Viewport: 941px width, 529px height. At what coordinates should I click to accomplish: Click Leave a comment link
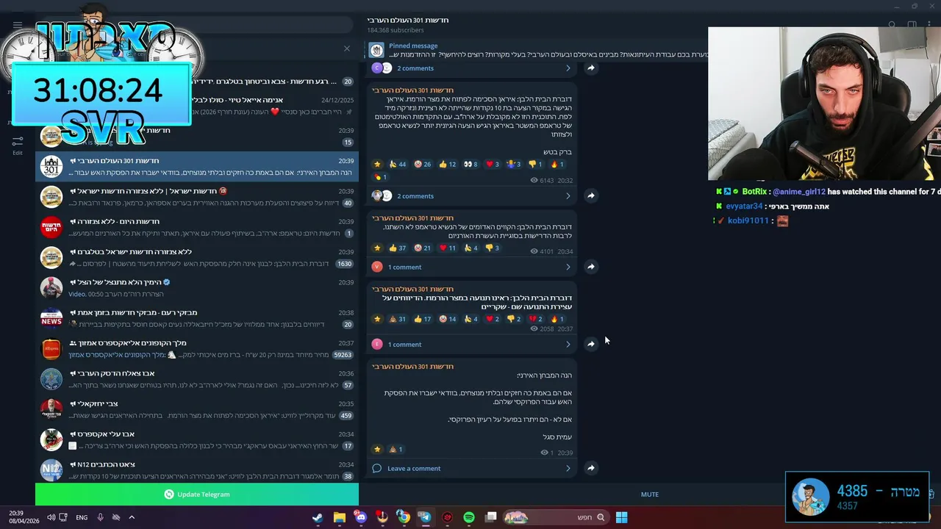(x=414, y=469)
